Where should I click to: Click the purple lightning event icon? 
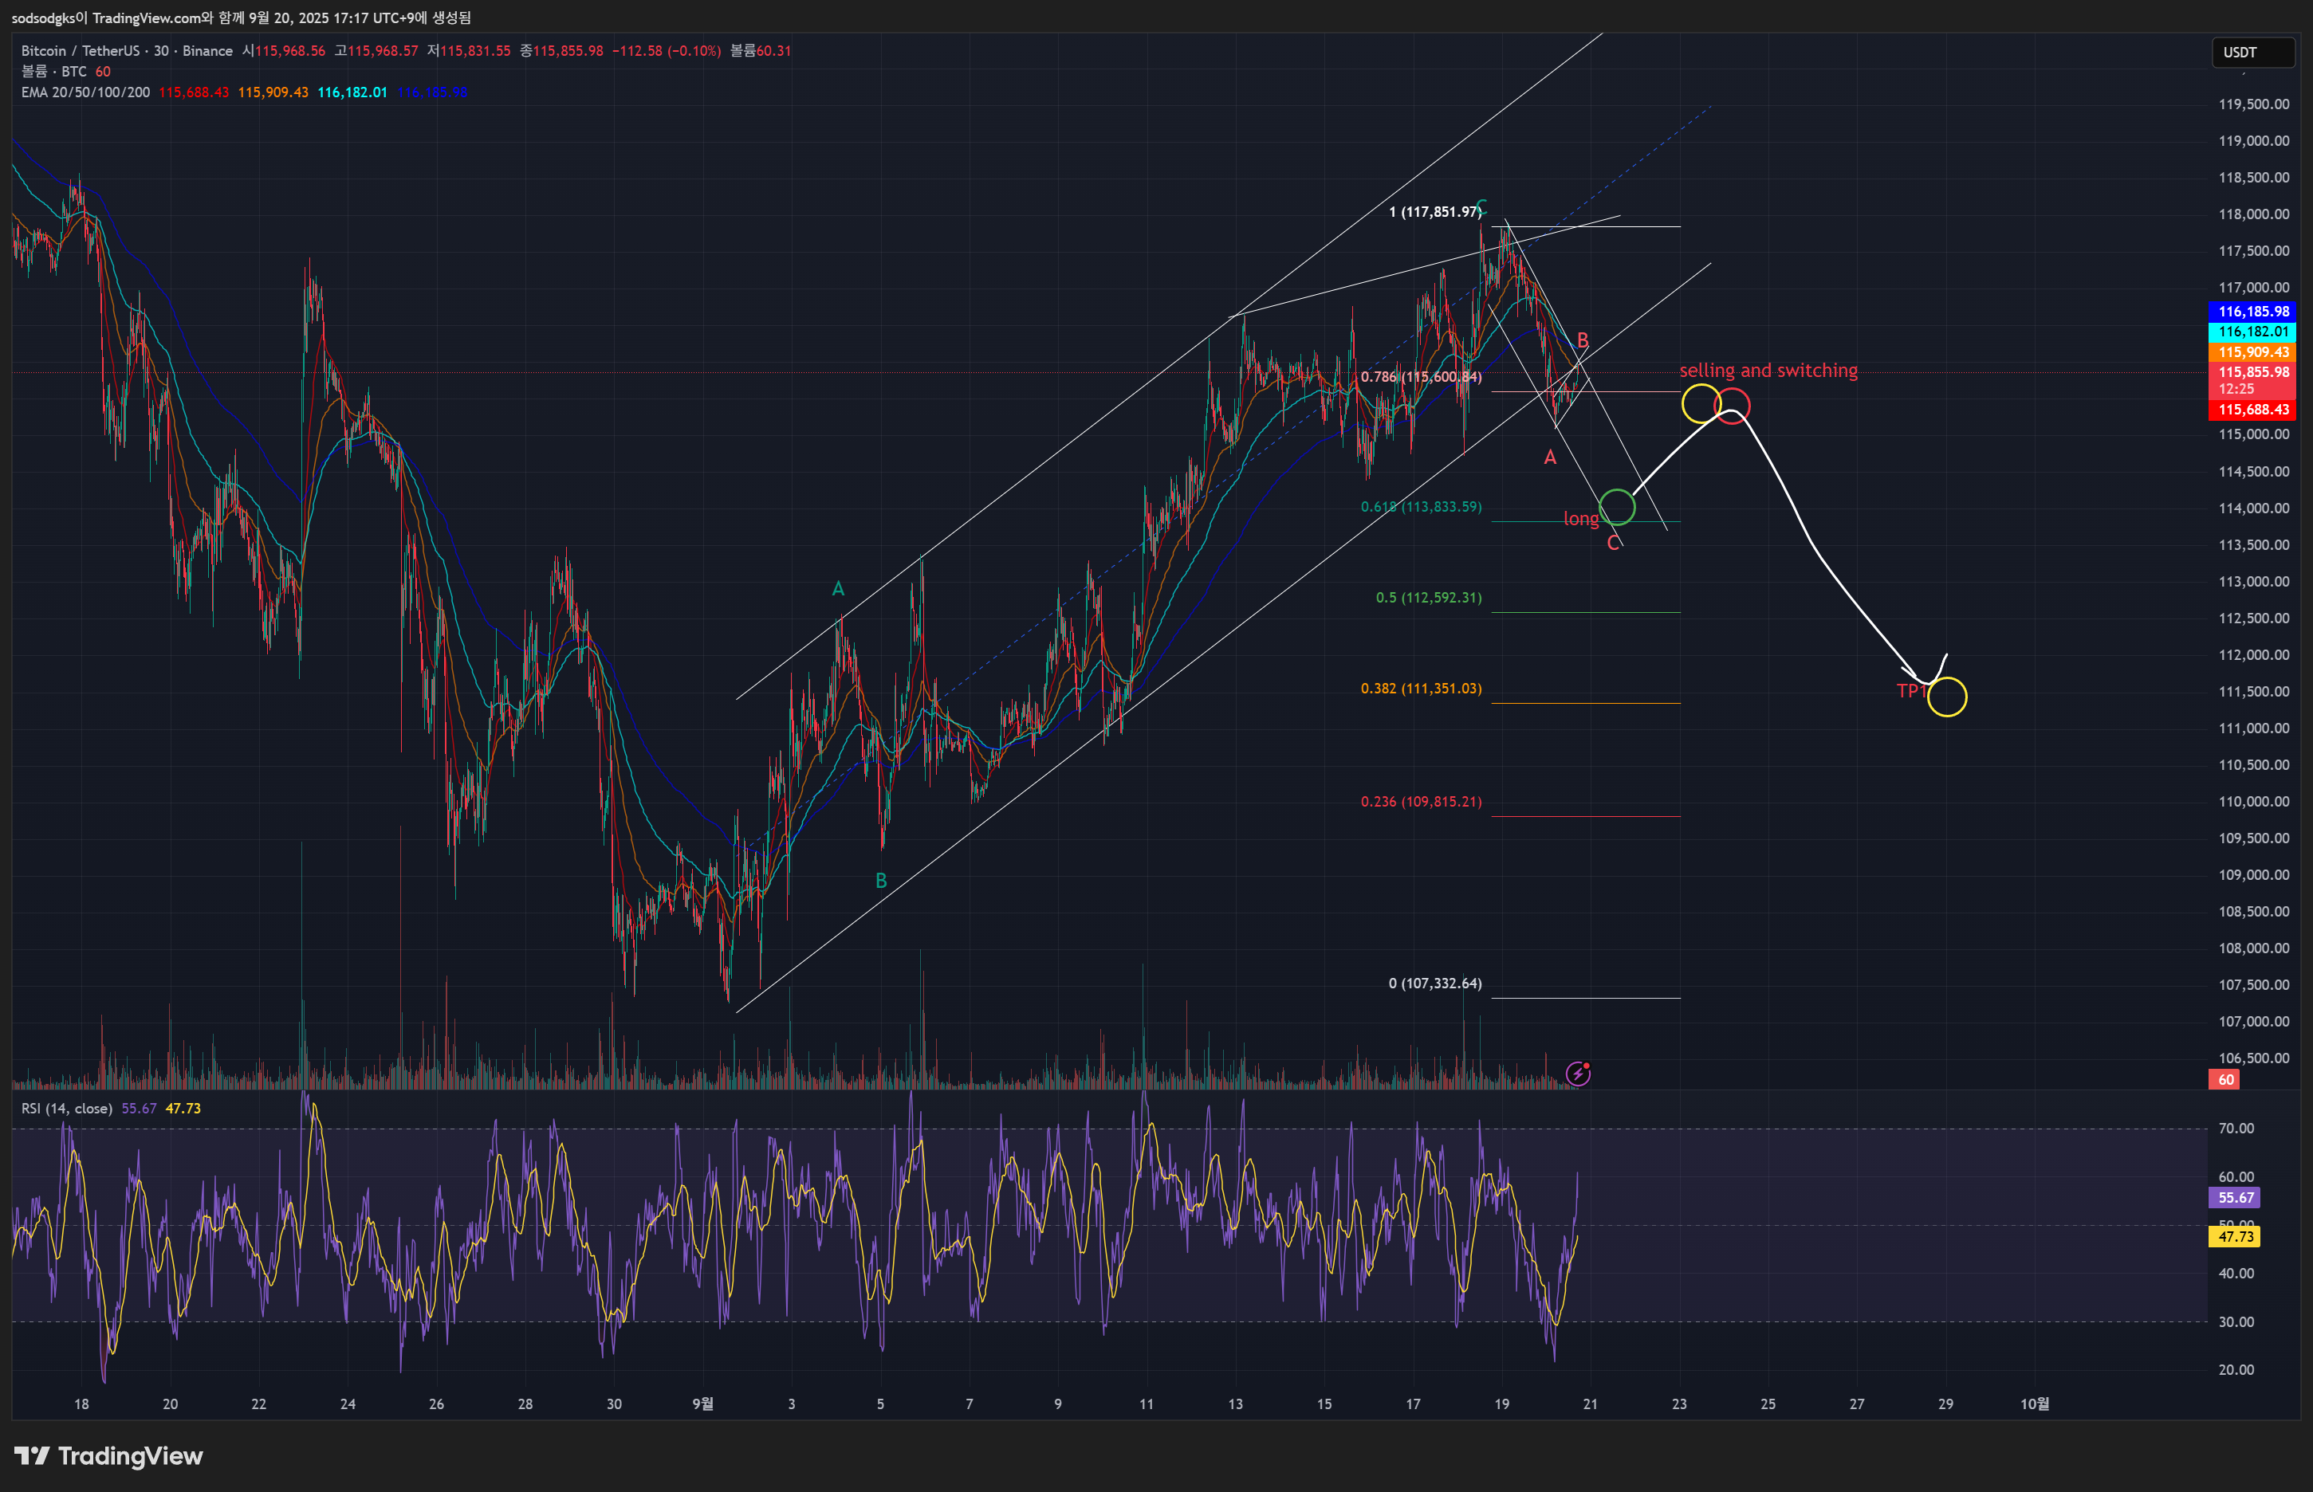coord(1578,1074)
